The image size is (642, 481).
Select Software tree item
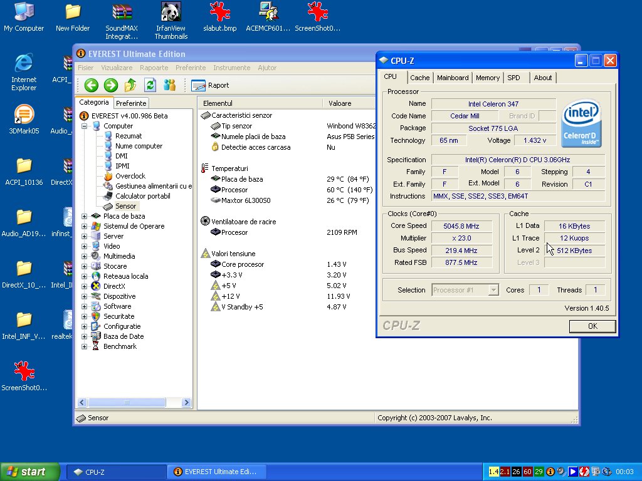click(x=117, y=306)
